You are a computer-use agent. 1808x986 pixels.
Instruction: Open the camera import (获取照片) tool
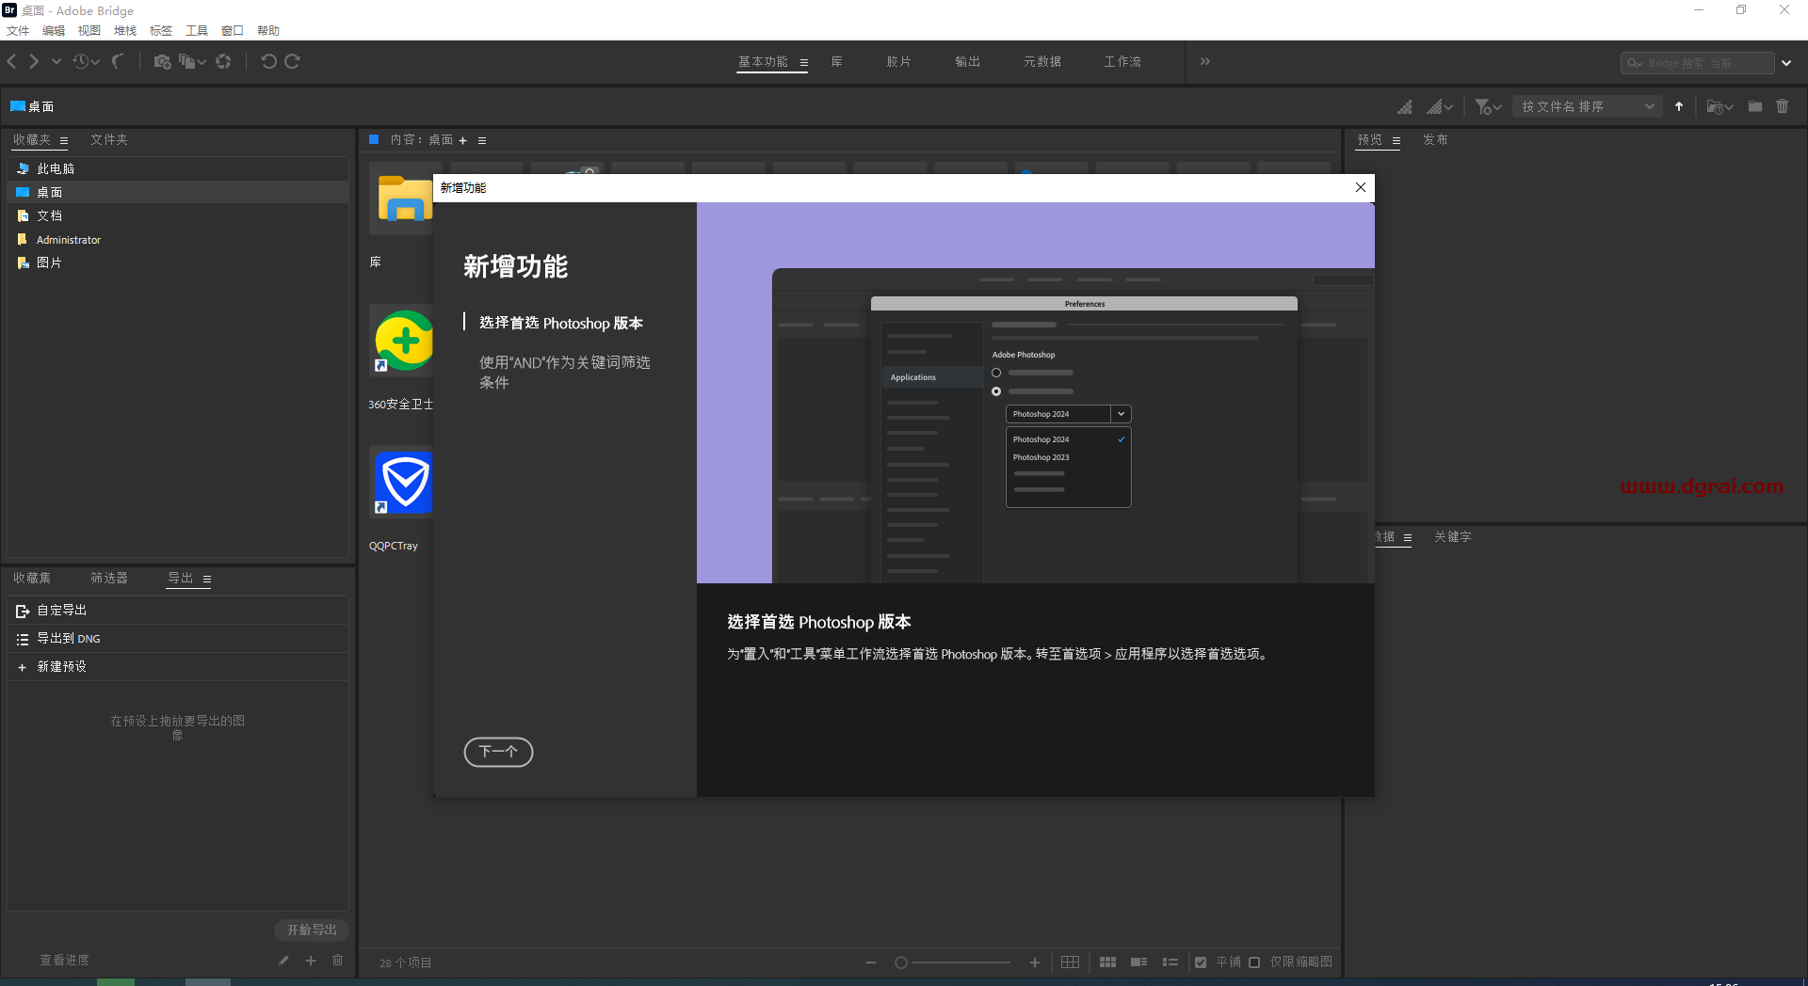tap(163, 61)
